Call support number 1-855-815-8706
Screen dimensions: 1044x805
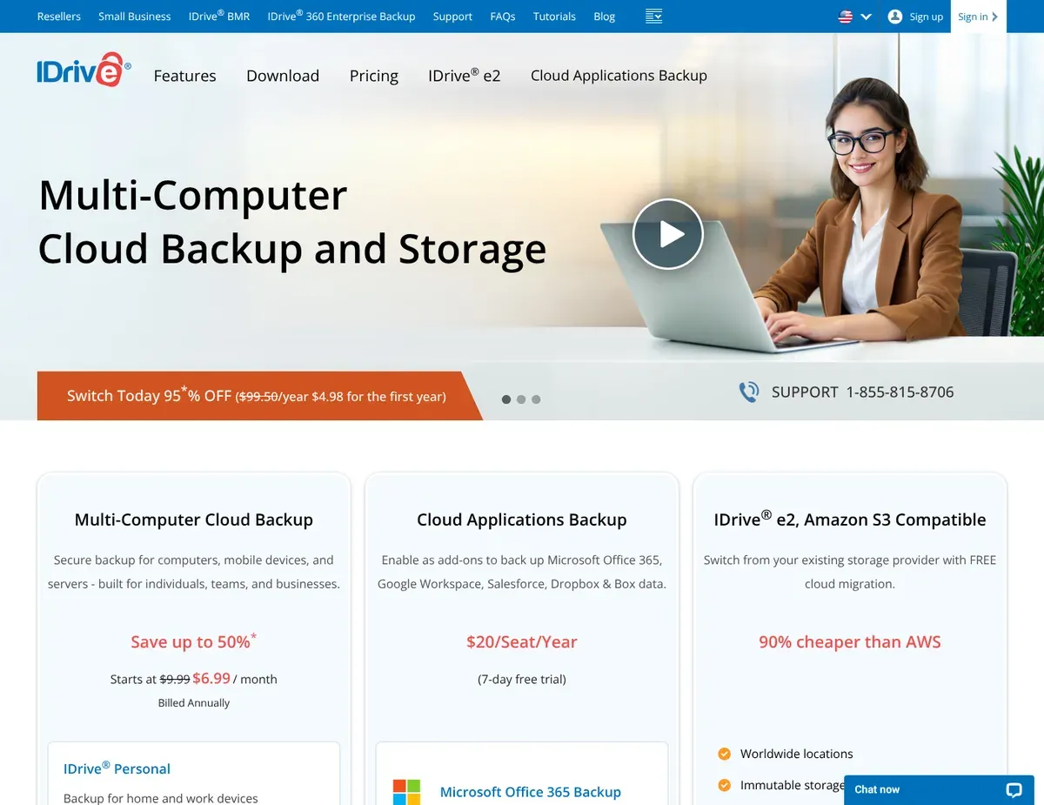pos(900,392)
